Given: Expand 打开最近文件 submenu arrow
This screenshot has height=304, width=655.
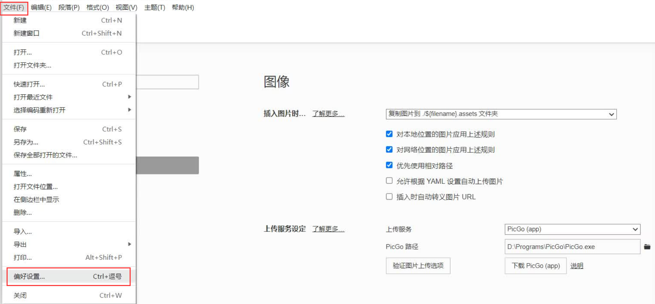Looking at the screenshot, I should tap(130, 97).
